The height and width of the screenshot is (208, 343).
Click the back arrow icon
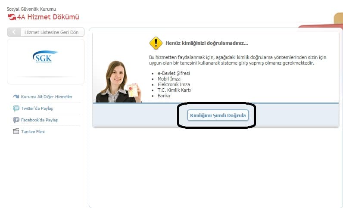click(14, 32)
